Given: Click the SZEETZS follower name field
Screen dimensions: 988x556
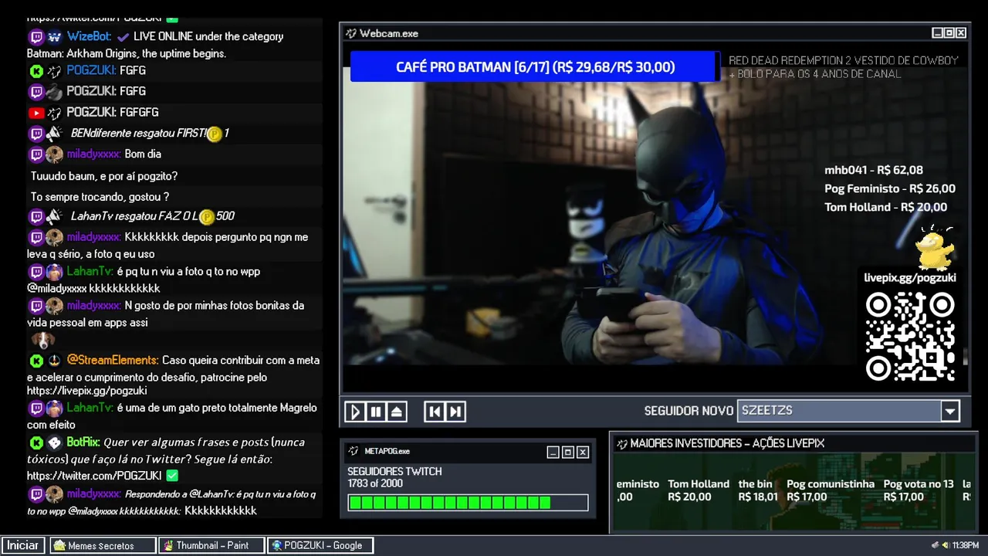Looking at the screenshot, I should (x=839, y=411).
